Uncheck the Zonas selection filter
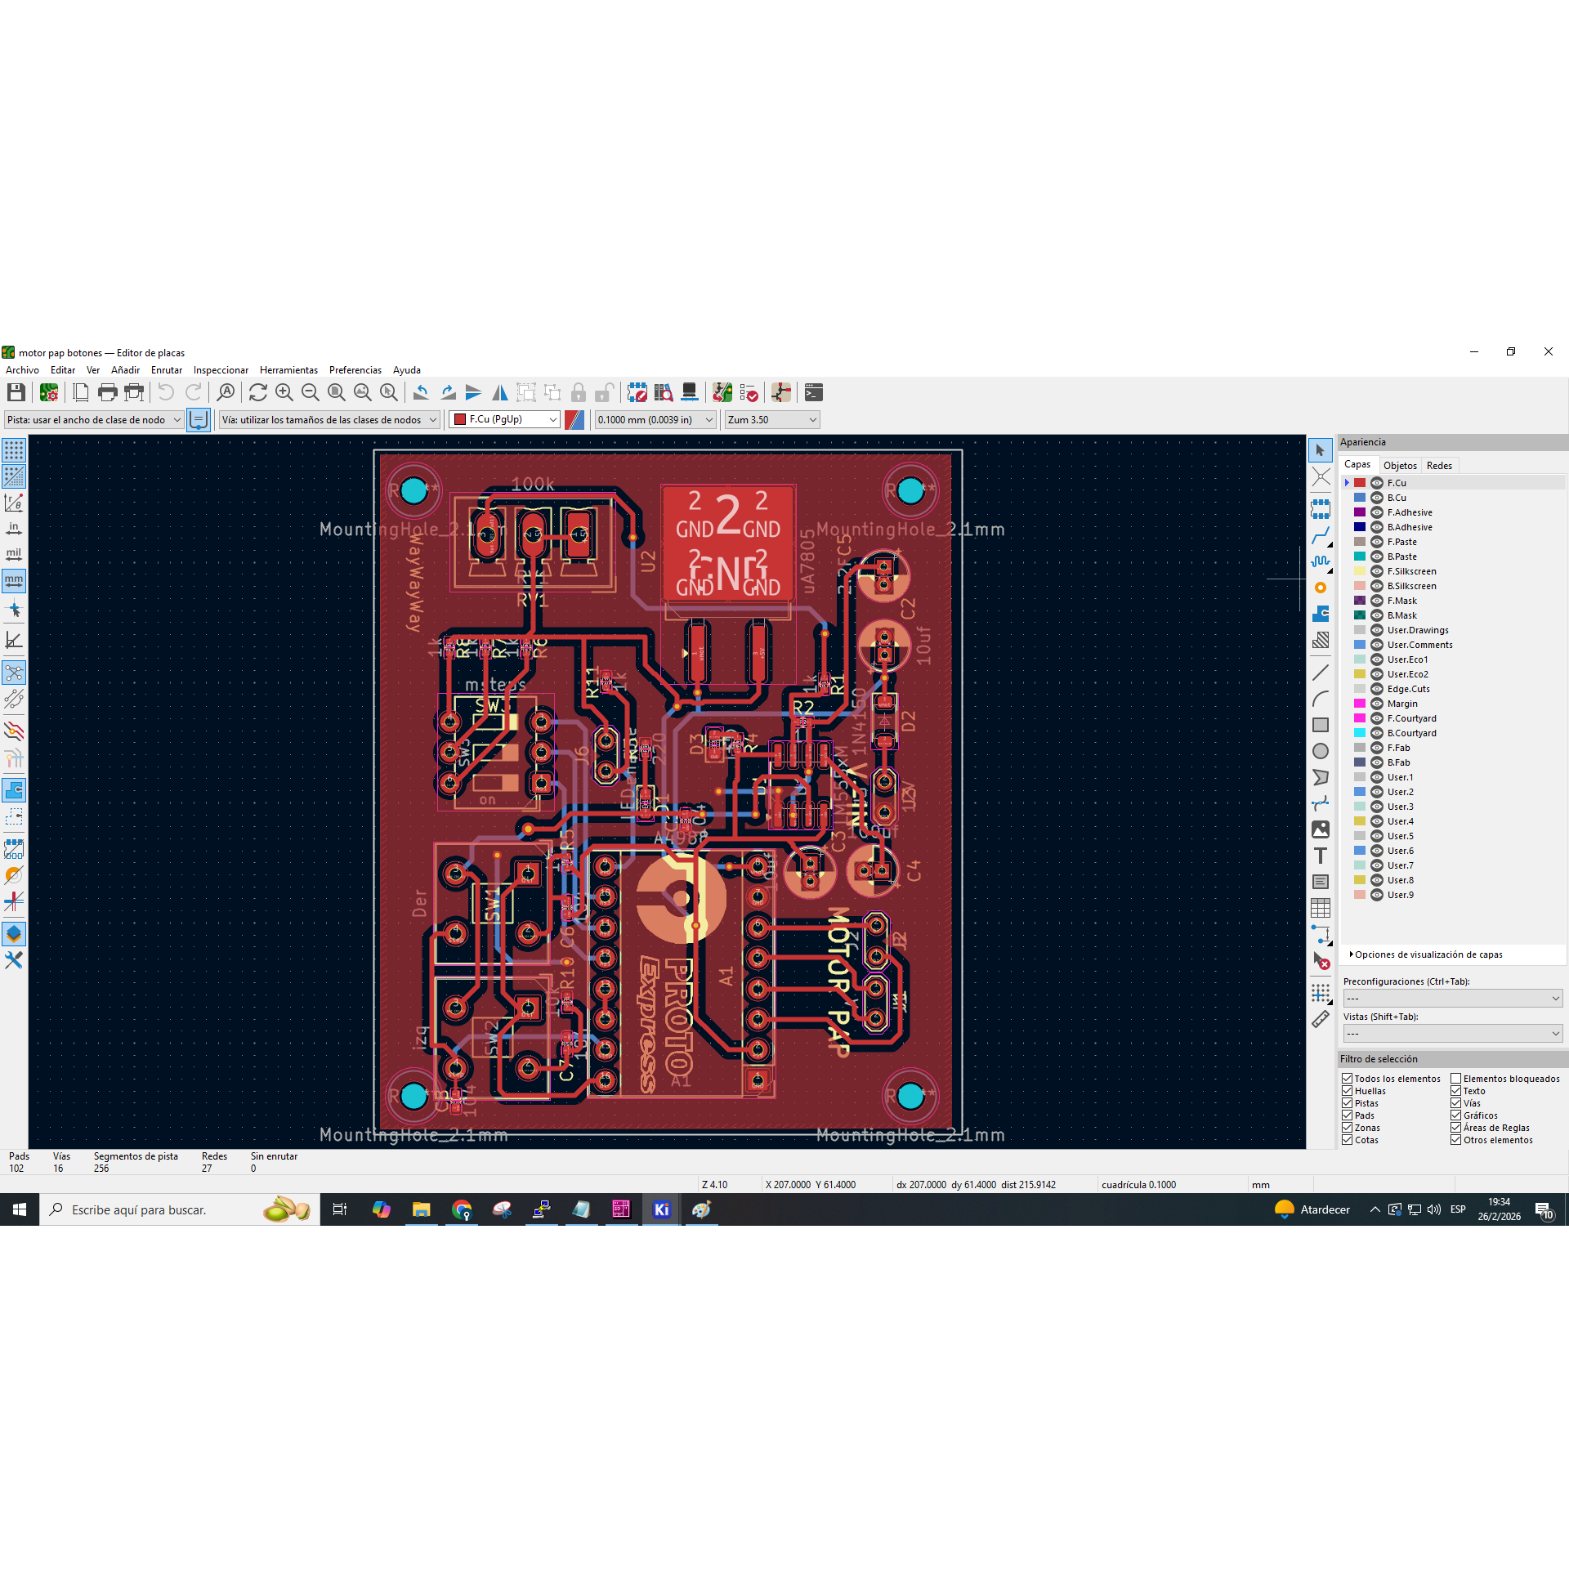 [x=1348, y=1128]
